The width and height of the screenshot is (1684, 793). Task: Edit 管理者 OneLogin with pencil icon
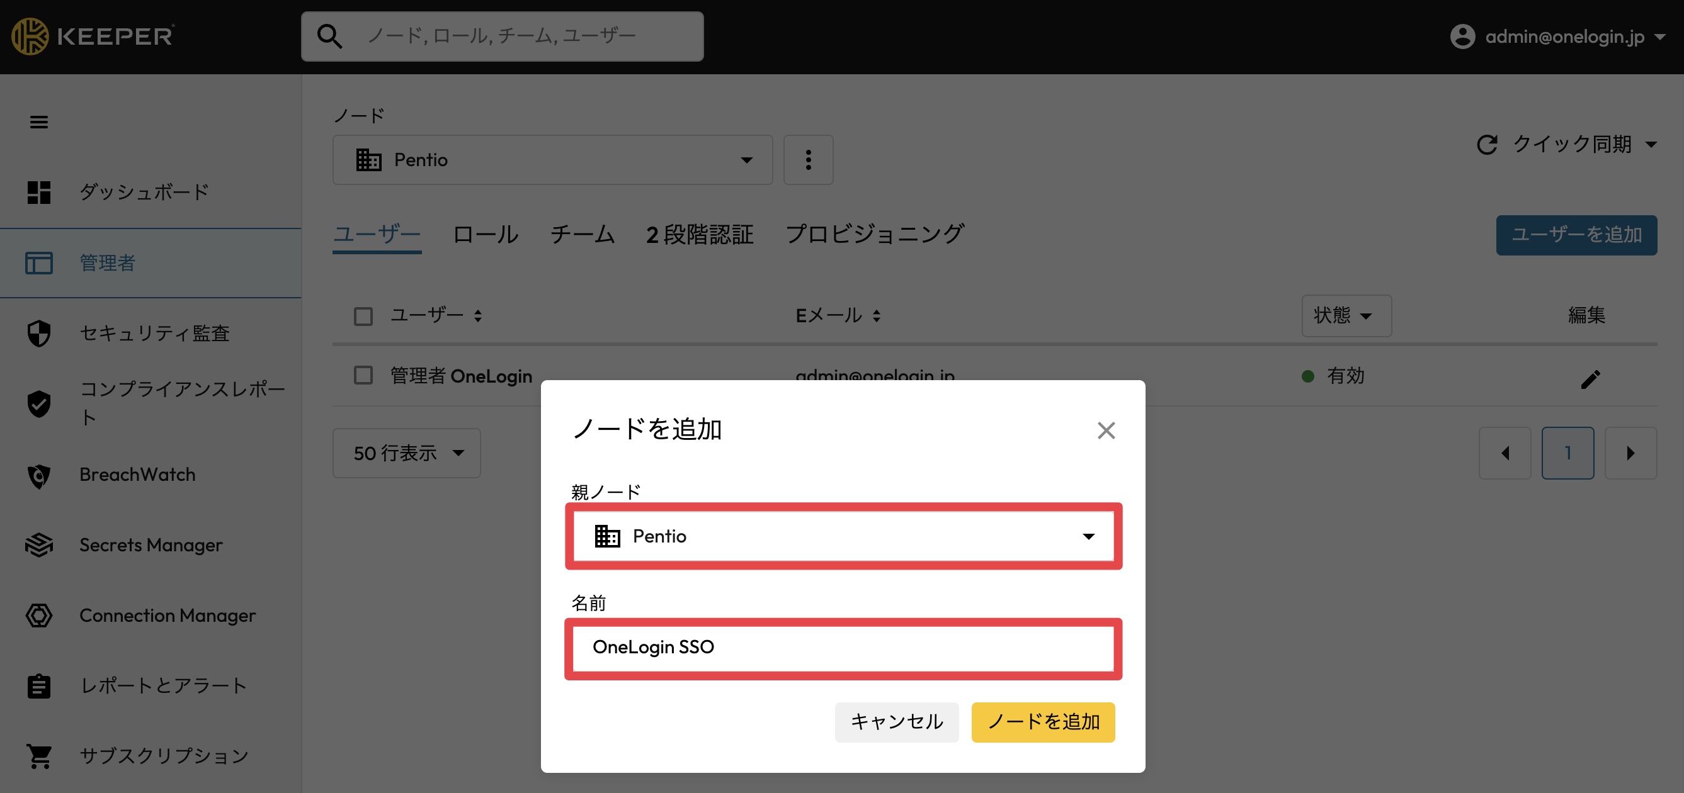(x=1590, y=379)
